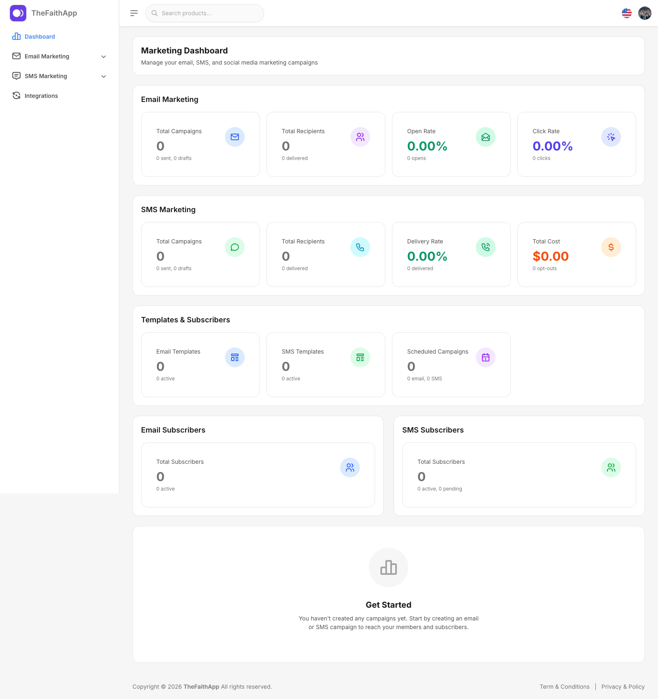Click the Marketing Dashboard heading
Viewport: 658px width, 699px height.
point(184,51)
